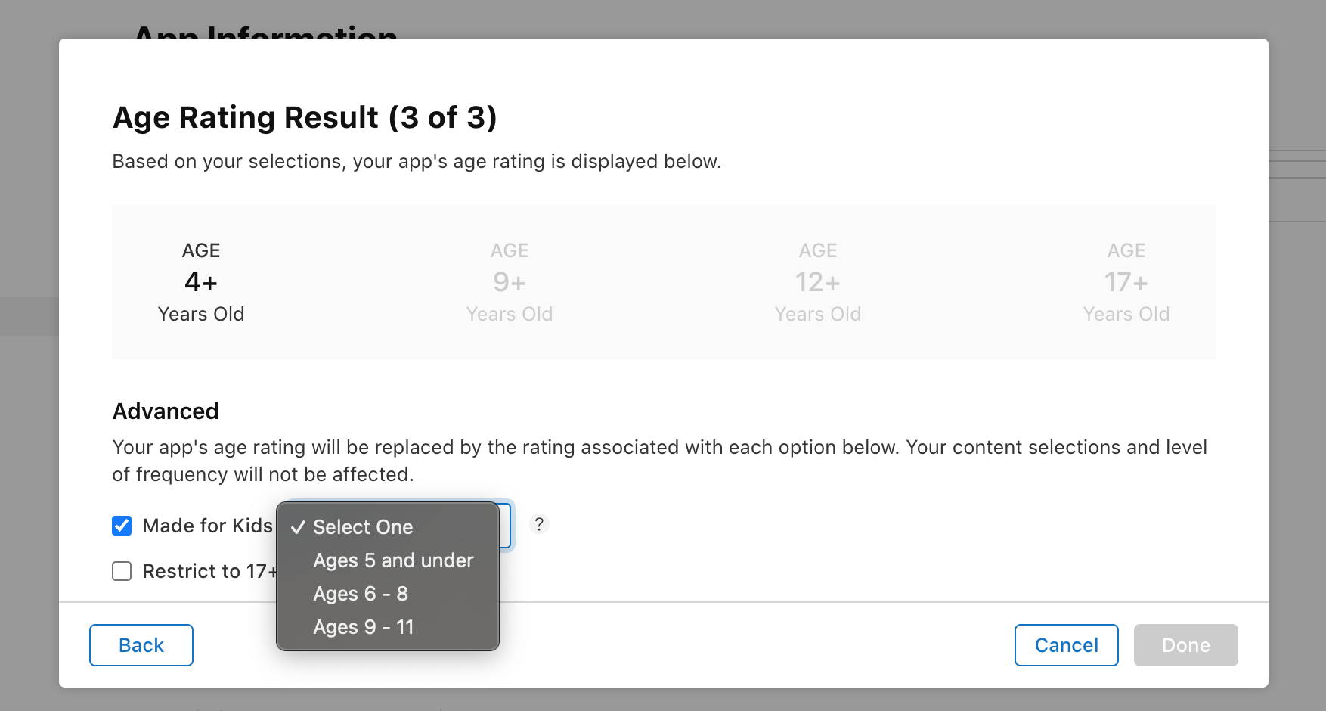Enable the Restrict to 17+ checkbox
Image resolution: width=1326 pixels, height=711 pixels.
click(x=122, y=571)
